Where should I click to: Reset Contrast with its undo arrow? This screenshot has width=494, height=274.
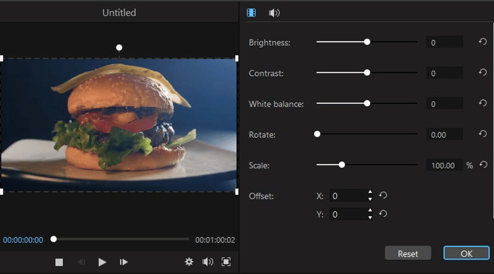[483, 73]
